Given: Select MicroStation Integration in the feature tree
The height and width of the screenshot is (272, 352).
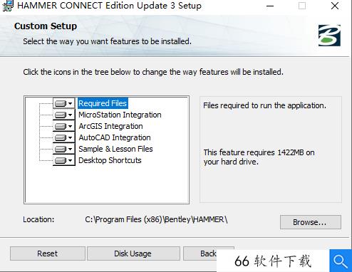Looking at the screenshot, I should tap(120, 115).
